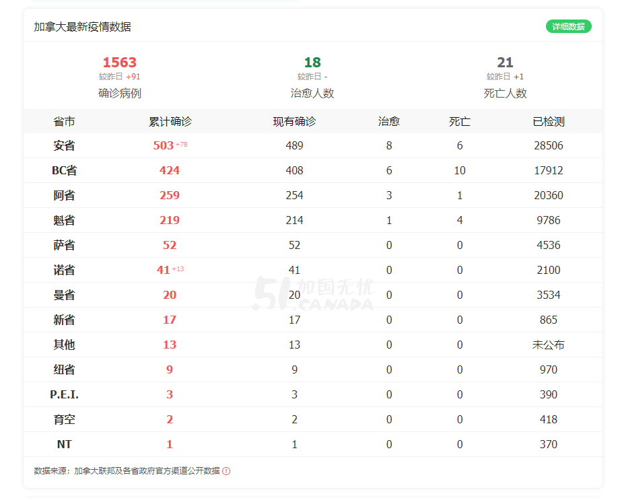The image size is (624, 498).
Task: Click the 育空 row name
Action: [64, 419]
